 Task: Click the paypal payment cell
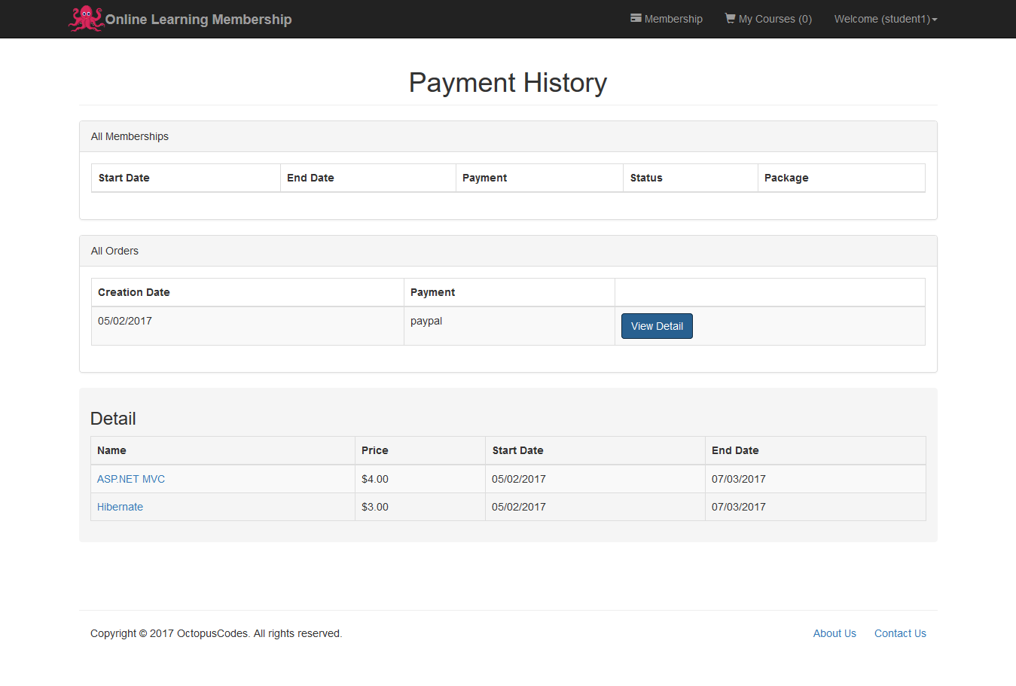[426, 321]
